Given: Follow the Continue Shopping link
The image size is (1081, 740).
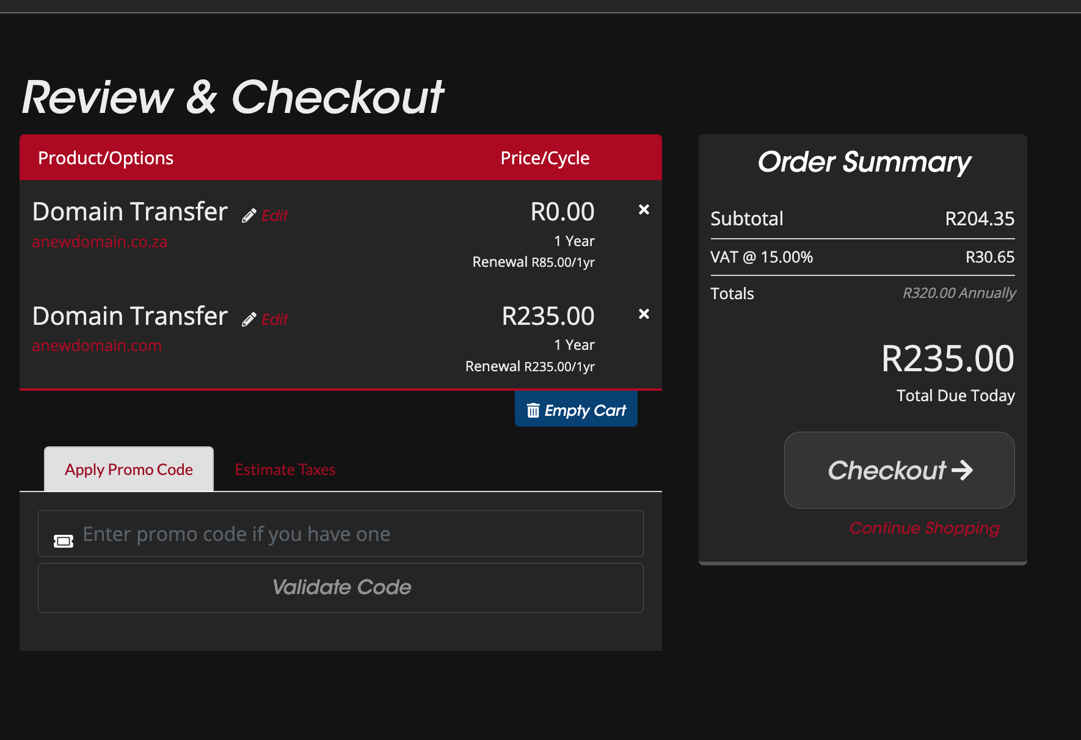Looking at the screenshot, I should (x=924, y=528).
